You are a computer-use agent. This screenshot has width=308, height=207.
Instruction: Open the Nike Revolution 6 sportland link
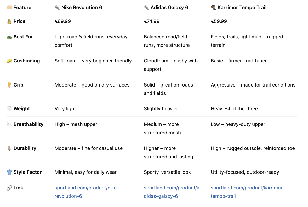(87, 192)
